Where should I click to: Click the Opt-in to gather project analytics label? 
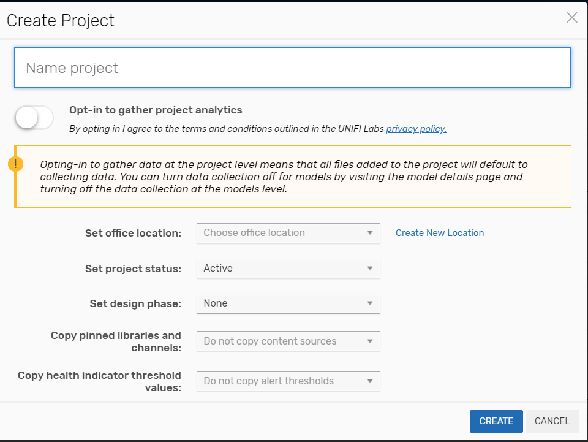[x=156, y=110]
